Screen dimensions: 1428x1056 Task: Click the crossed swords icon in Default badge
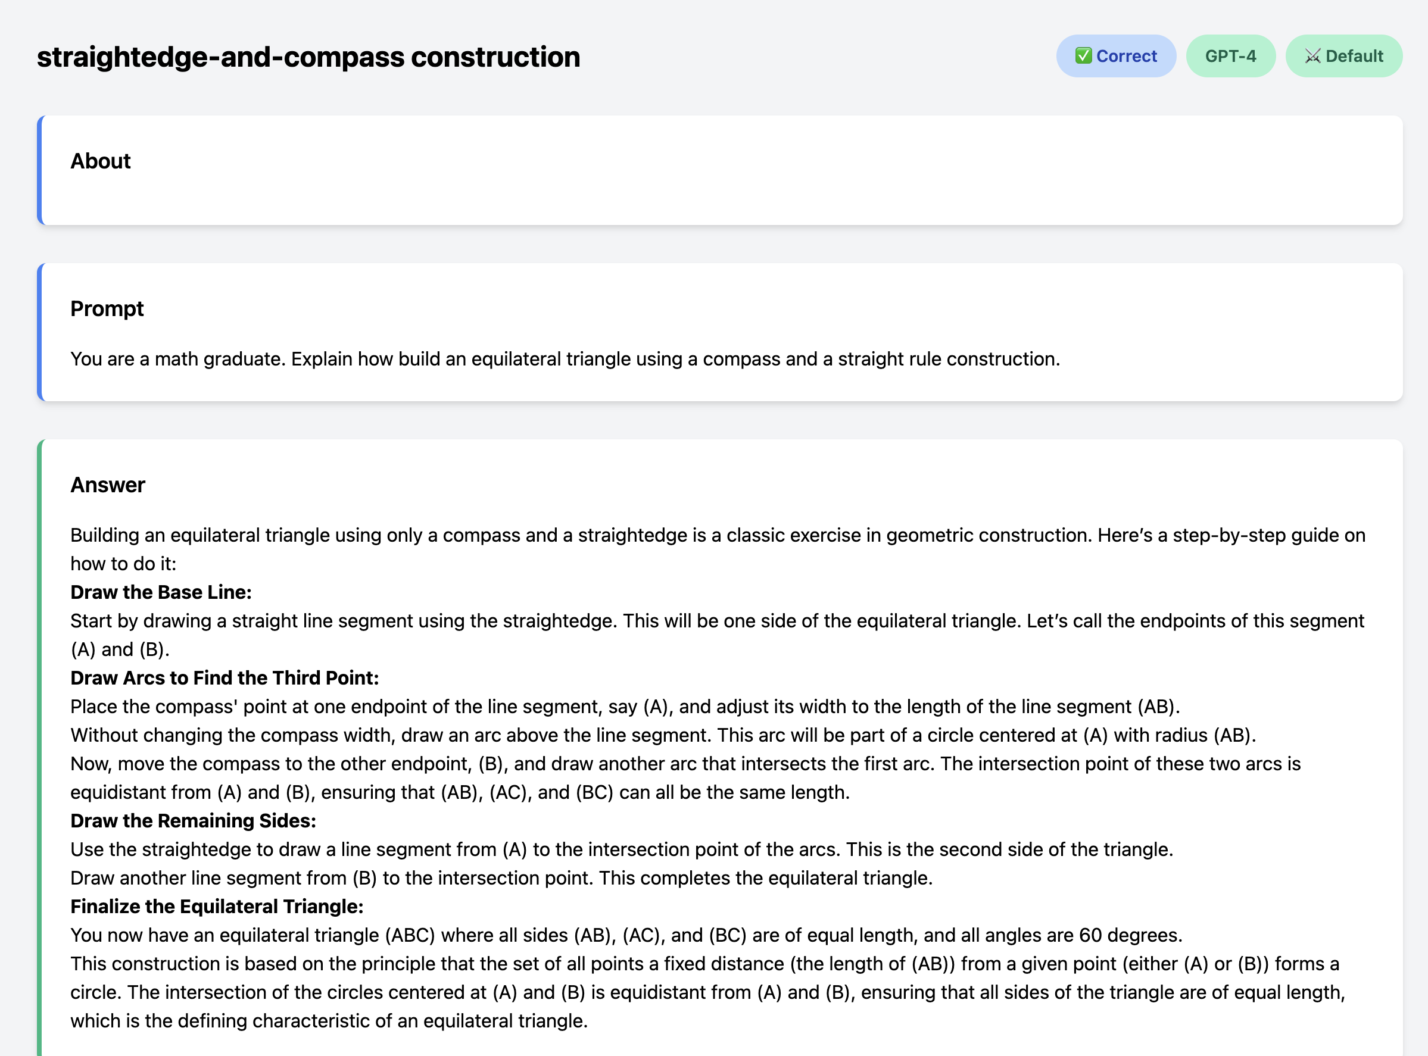coord(1312,56)
